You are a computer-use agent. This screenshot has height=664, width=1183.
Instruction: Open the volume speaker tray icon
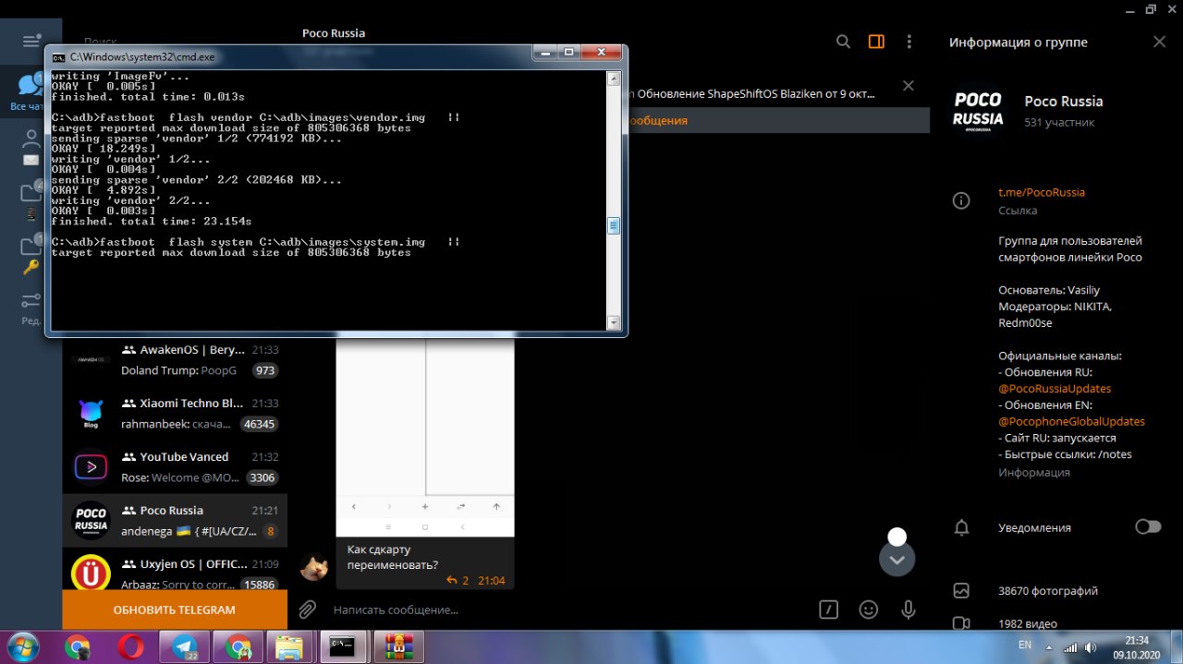point(1092,646)
